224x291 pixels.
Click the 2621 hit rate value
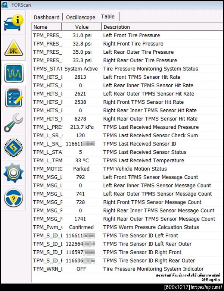click(x=80, y=94)
